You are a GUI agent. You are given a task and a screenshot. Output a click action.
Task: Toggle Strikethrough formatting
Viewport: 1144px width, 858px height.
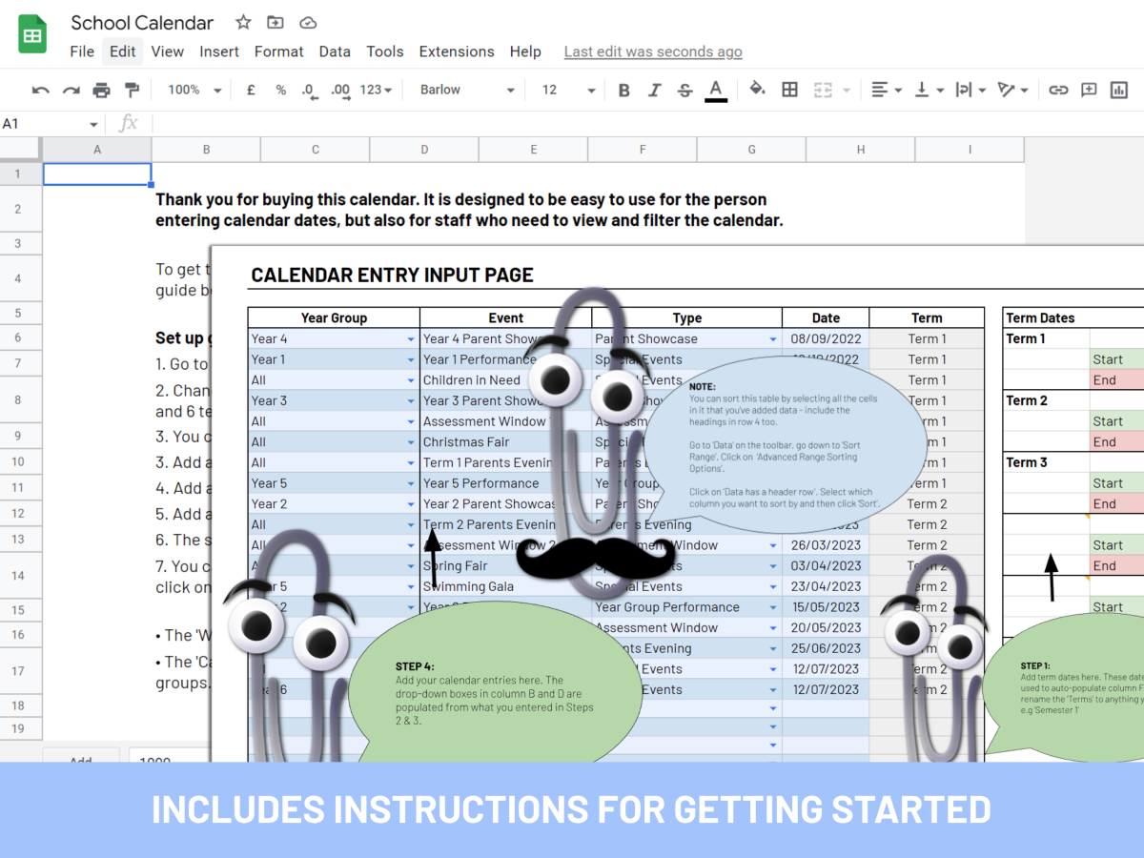click(x=684, y=90)
